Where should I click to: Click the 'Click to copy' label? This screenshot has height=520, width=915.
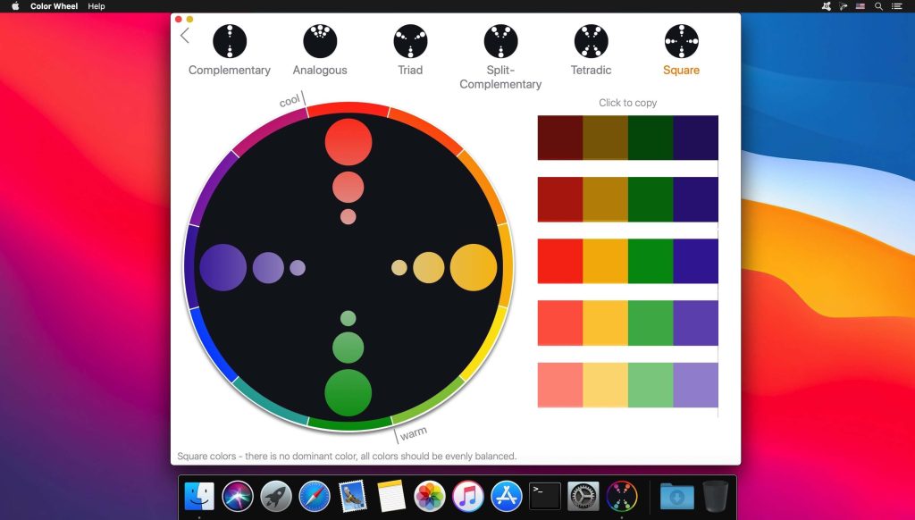coord(628,103)
